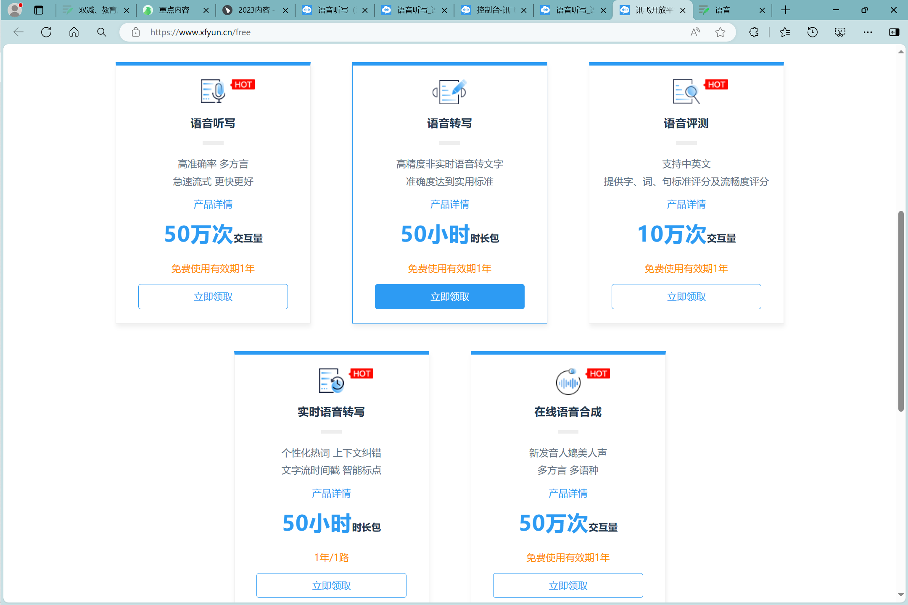Click the scrollbar down arrow

900,595
